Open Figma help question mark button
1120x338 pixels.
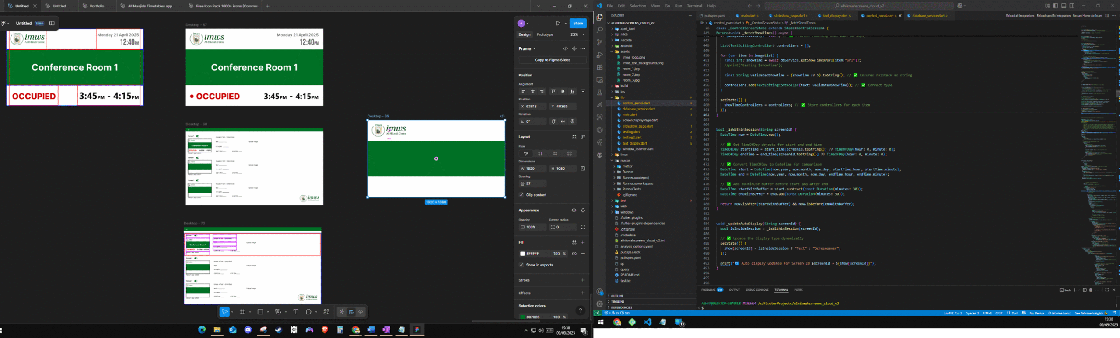click(x=580, y=310)
